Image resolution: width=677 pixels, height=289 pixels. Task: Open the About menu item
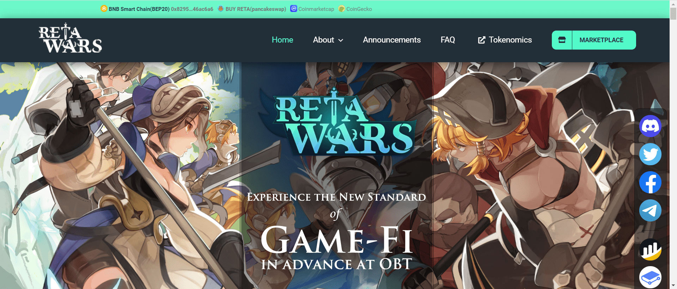(324, 40)
